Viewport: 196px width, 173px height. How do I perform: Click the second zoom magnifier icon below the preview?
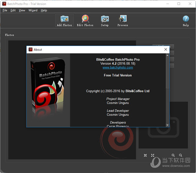click(x=180, y=155)
